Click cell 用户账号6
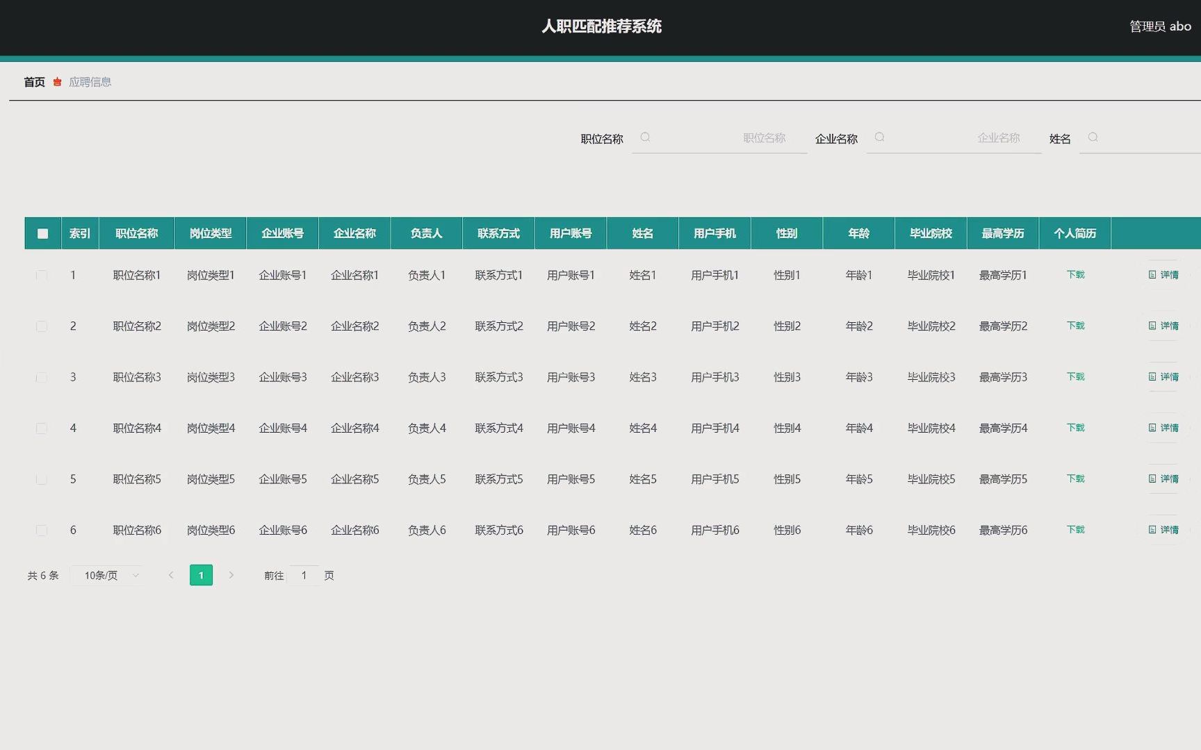This screenshot has height=750, width=1201. (571, 530)
